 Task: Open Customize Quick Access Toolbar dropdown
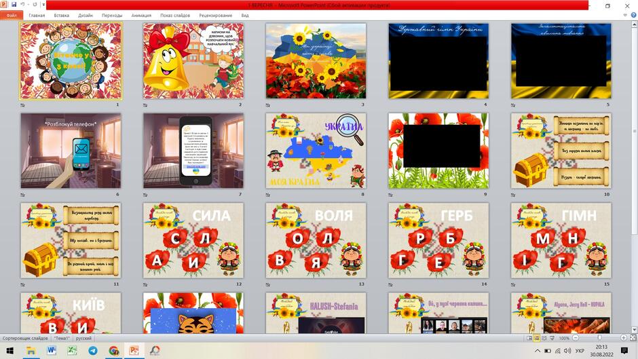click(43, 5)
